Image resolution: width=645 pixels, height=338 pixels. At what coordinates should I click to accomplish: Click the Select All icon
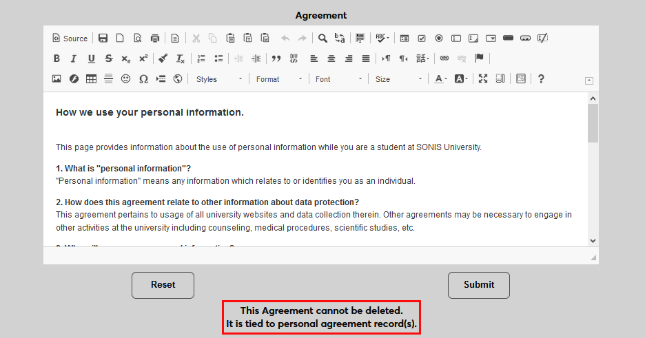(360, 38)
